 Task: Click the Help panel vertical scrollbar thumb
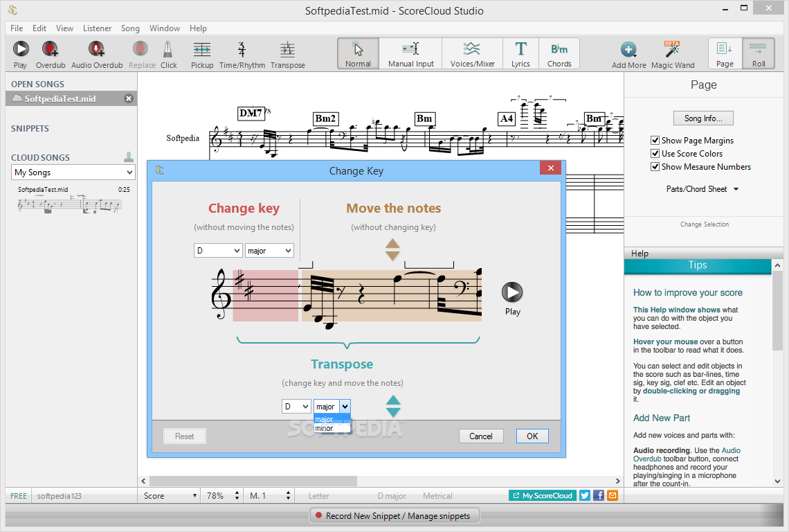click(x=777, y=310)
